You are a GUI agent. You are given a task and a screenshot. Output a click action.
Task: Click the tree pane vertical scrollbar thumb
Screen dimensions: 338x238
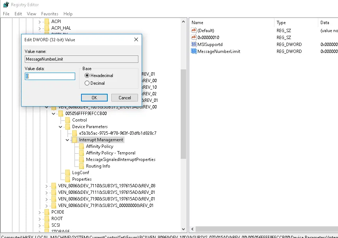(183, 114)
